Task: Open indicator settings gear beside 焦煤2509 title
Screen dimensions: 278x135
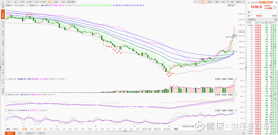Action: tap(27, 5)
